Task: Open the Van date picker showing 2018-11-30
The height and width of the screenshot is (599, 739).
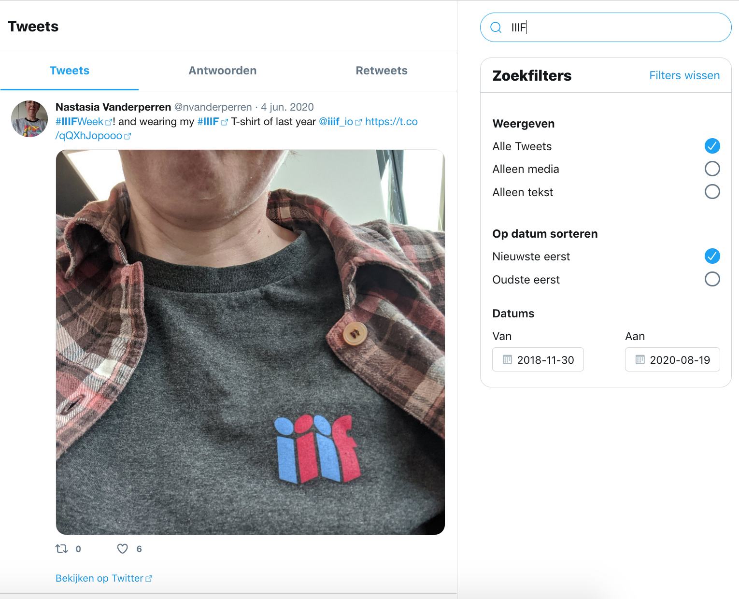Action: tap(545, 360)
